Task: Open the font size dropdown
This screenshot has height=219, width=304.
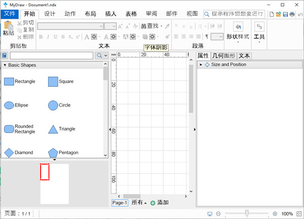Action: tap(114, 26)
